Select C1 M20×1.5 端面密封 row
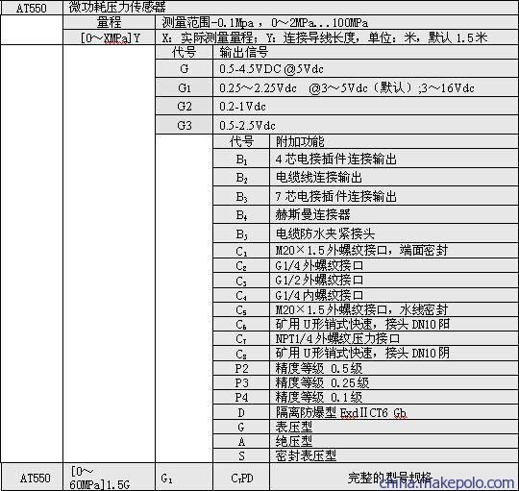The width and height of the screenshot is (519, 491). tap(365, 251)
